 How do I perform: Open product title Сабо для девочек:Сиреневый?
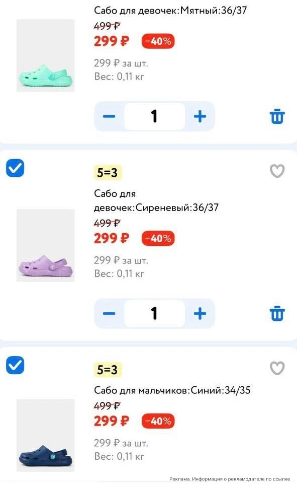tap(156, 200)
